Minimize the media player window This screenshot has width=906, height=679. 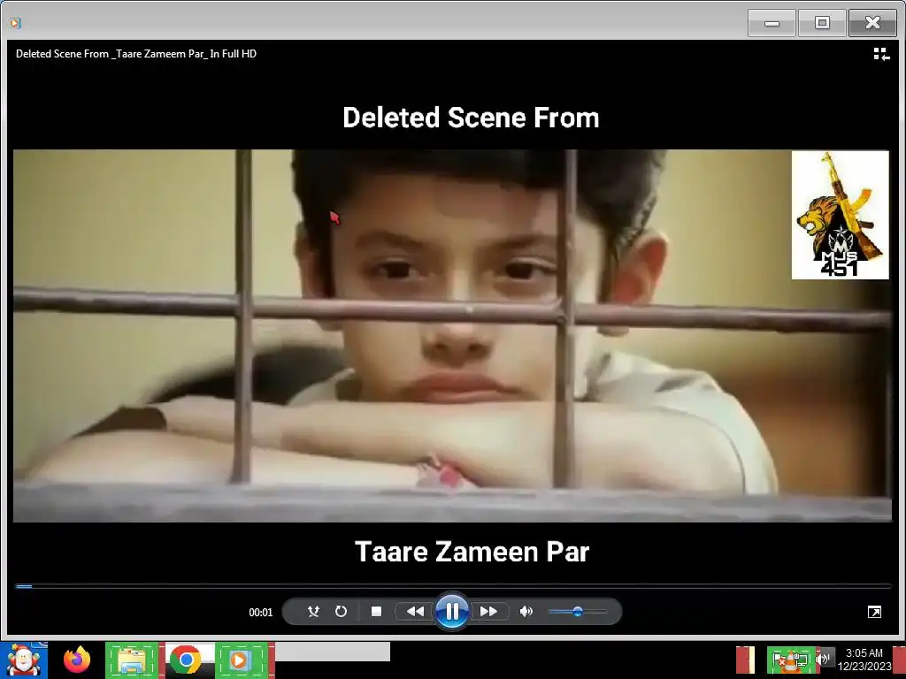click(772, 23)
